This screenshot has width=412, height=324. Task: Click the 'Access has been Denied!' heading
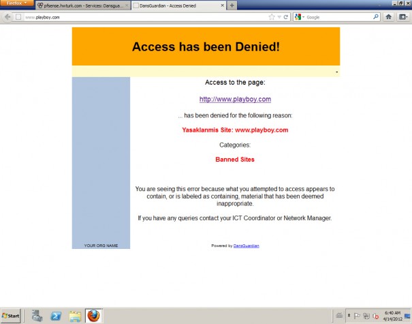[206, 47]
